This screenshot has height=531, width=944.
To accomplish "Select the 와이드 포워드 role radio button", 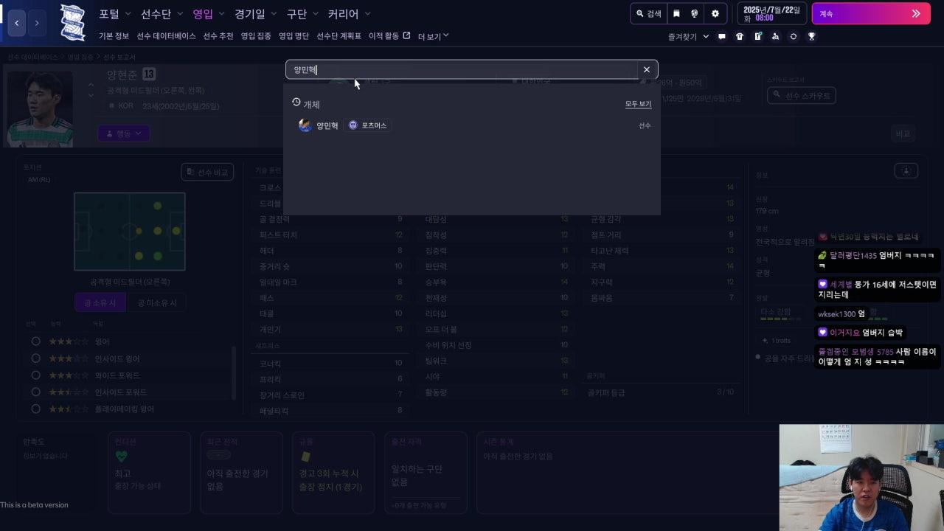I will coord(35,375).
